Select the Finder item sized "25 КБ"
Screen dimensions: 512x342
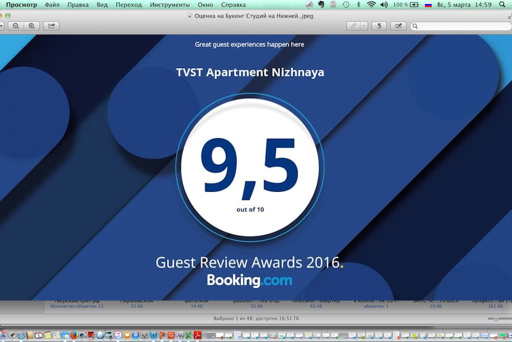point(137,306)
